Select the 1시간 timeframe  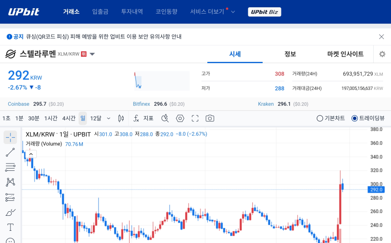(x=51, y=119)
